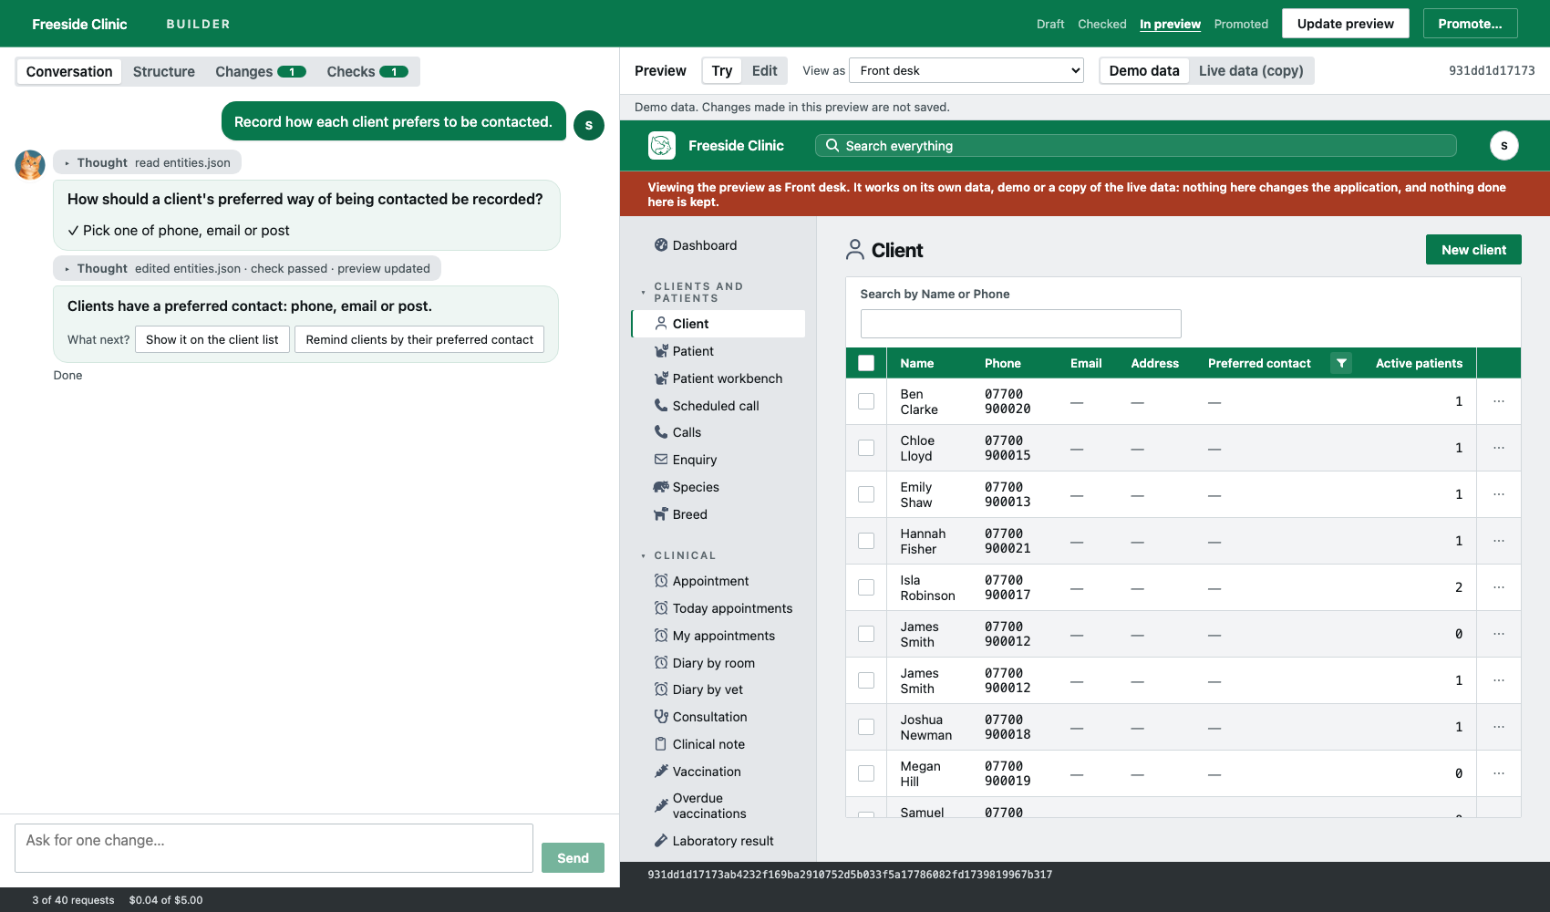Click the Overdue vaccinations syringe icon
The image size is (1550, 912).
[x=661, y=806]
